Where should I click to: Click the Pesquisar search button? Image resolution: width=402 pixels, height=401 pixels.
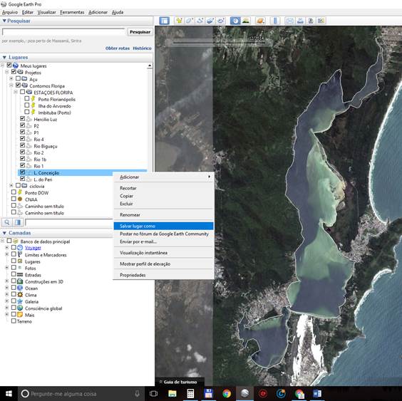point(140,32)
